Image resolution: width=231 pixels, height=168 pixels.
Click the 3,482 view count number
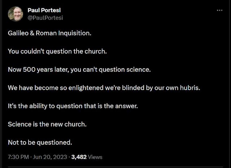click(79, 157)
